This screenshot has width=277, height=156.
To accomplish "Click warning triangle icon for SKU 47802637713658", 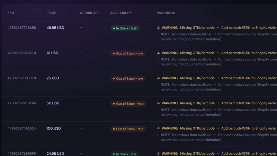I will pos(158,28).
